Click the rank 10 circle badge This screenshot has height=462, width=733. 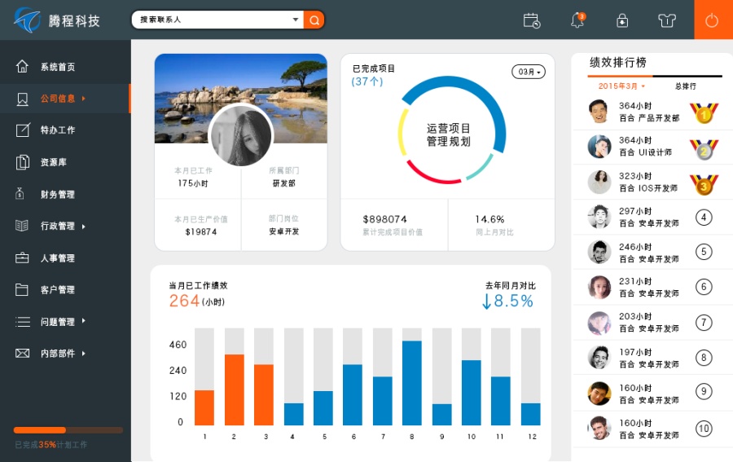tap(704, 428)
